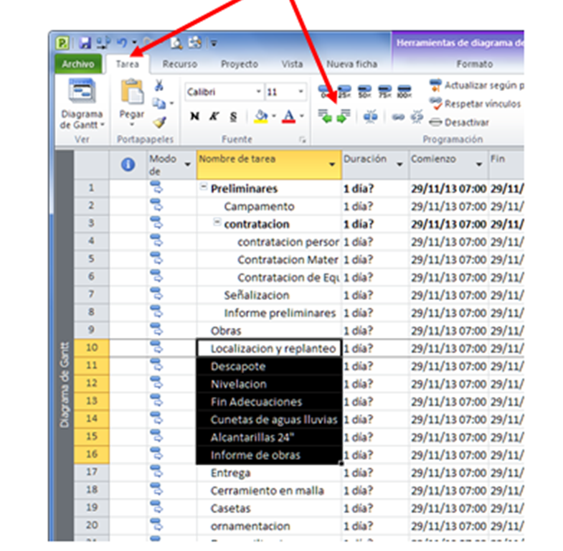Click the Print Preview magnifier icon
563x551 pixels.
pos(176,43)
